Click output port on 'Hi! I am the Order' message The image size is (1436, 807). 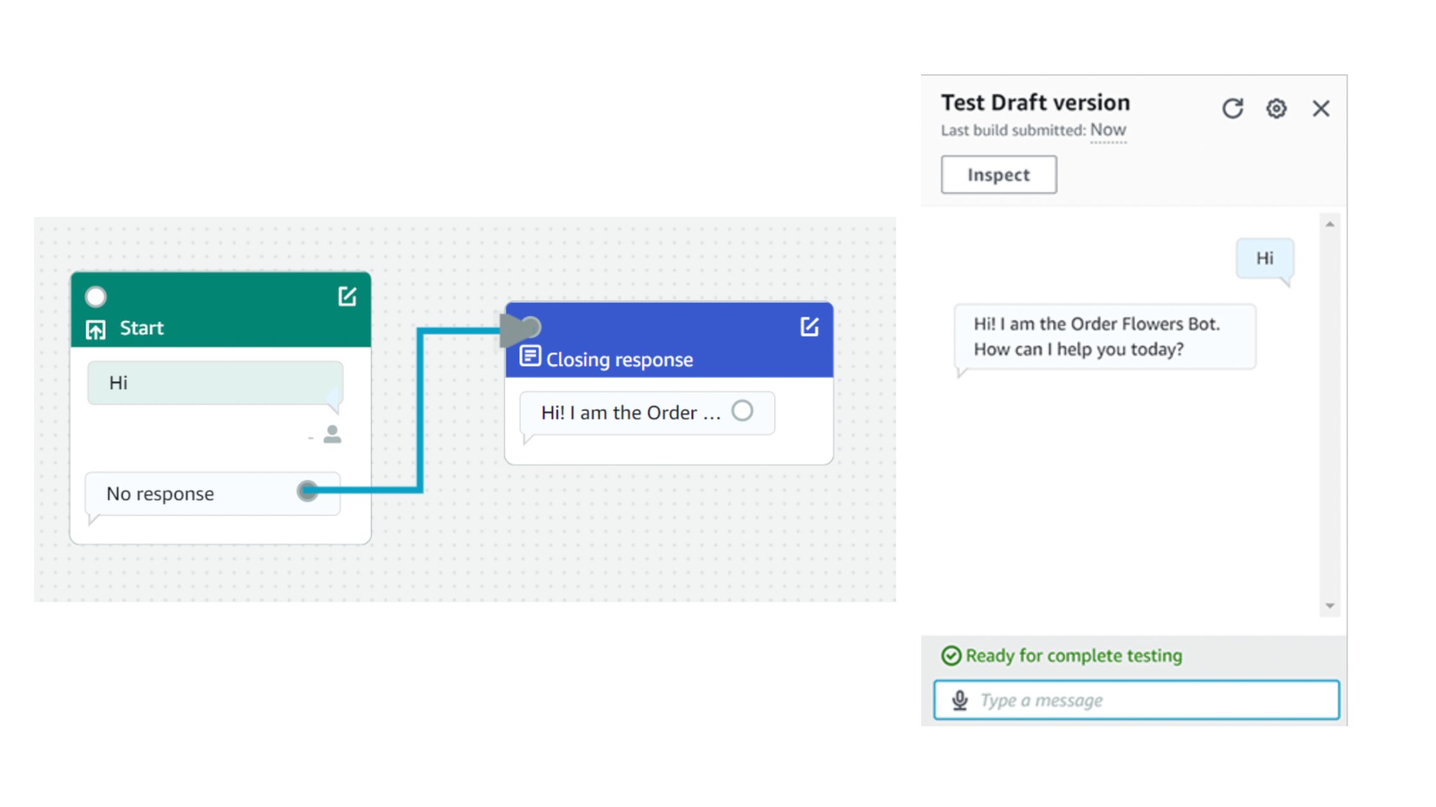[x=742, y=411]
